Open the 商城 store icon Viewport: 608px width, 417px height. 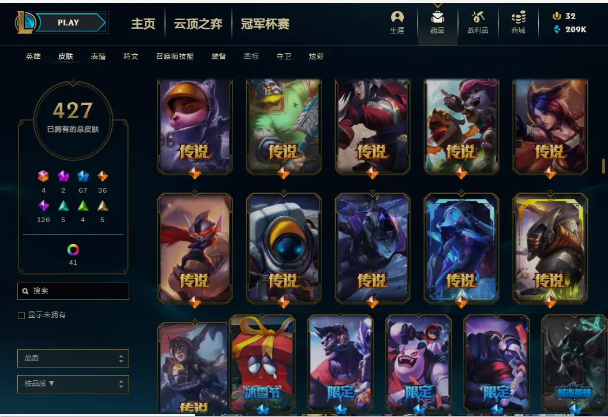(518, 17)
